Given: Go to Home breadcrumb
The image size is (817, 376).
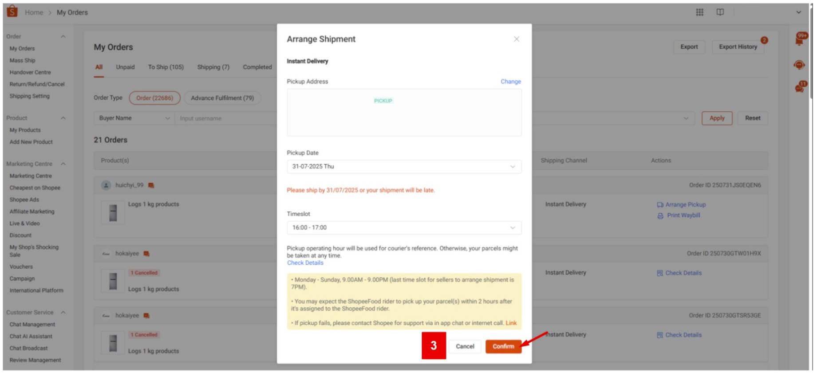Looking at the screenshot, I should point(34,12).
